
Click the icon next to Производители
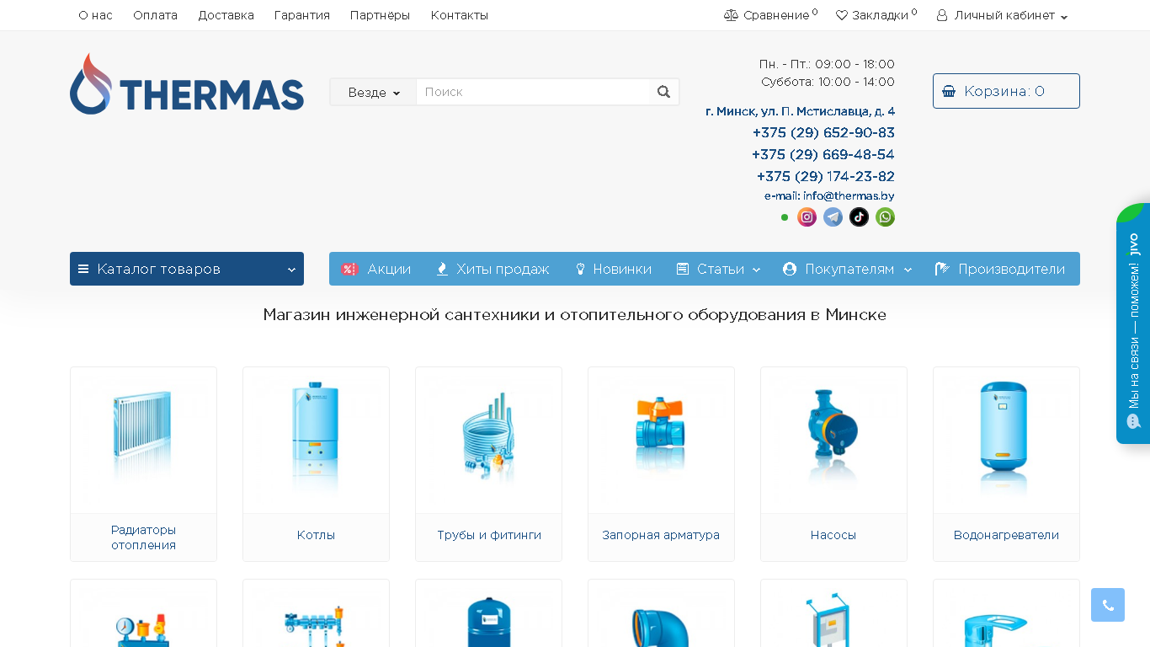click(942, 269)
